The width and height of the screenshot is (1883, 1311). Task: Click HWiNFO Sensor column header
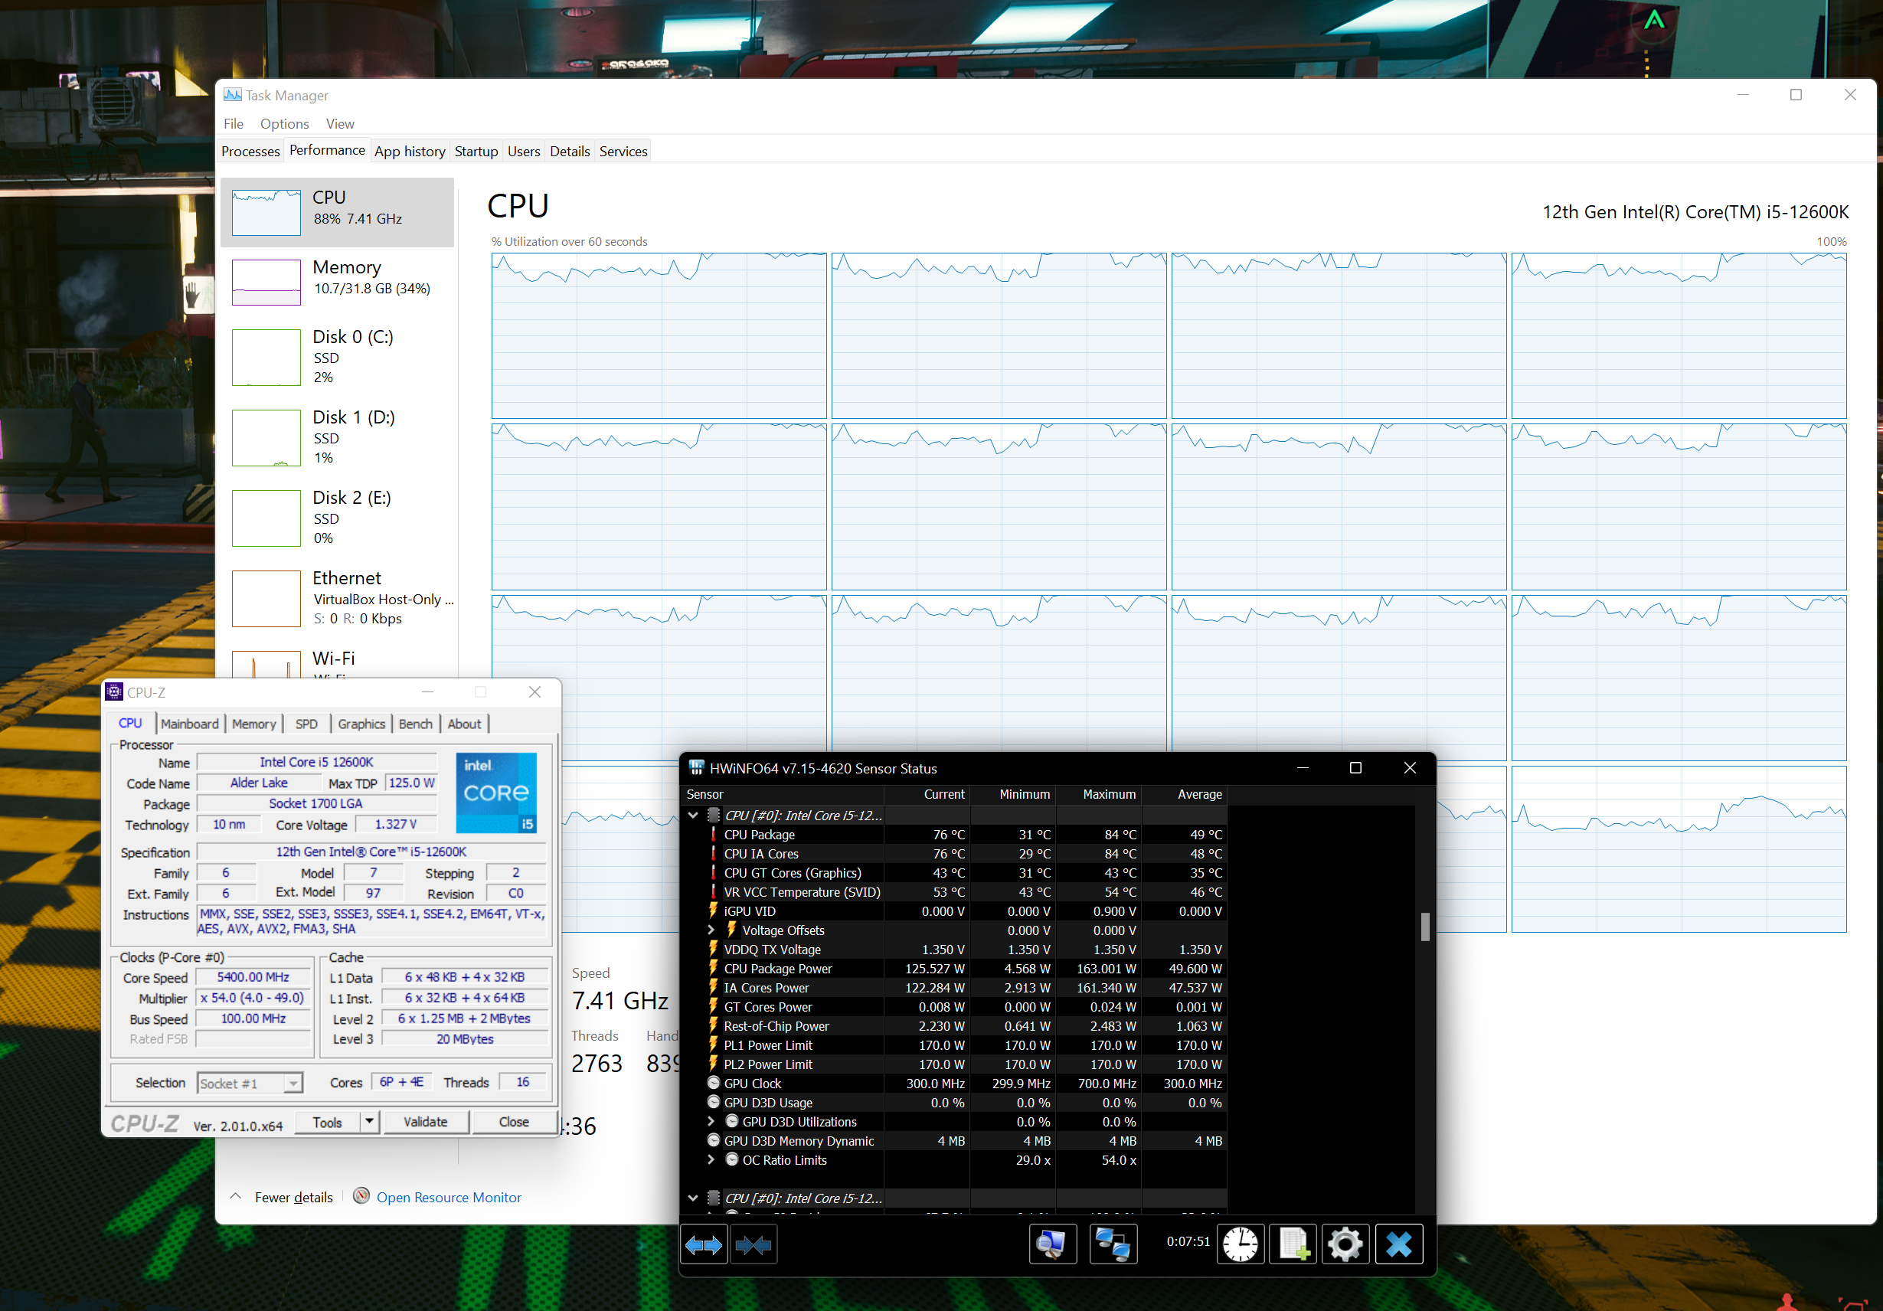point(783,793)
